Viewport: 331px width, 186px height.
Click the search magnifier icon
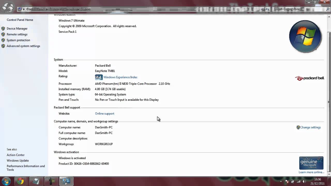pos(328,9)
